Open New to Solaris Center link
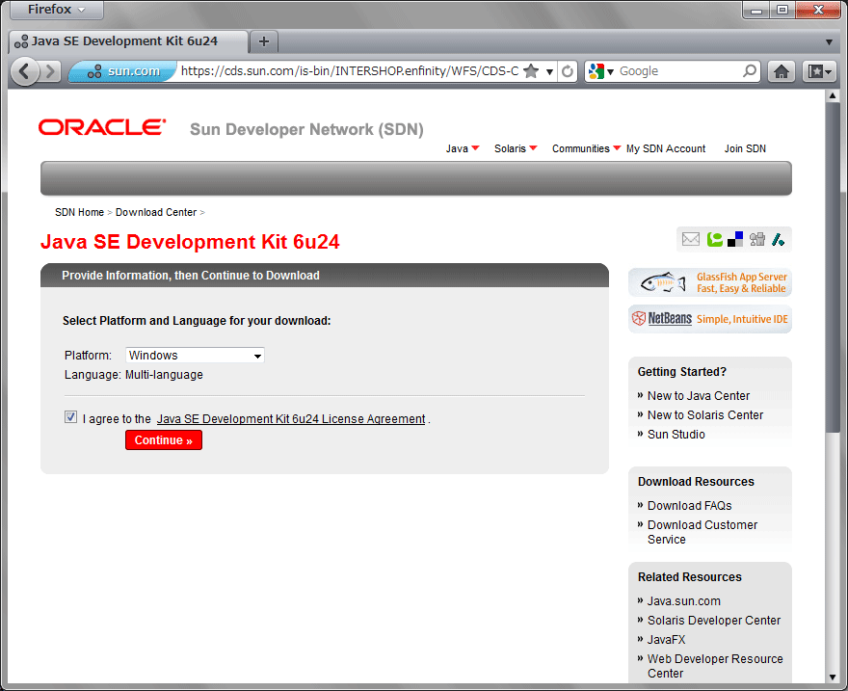 point(705,415)
